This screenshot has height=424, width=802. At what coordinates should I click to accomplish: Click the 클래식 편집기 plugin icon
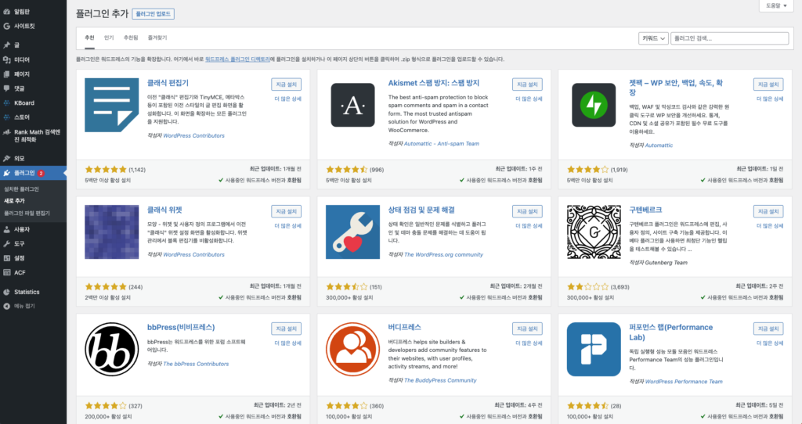tap(111, 105)
